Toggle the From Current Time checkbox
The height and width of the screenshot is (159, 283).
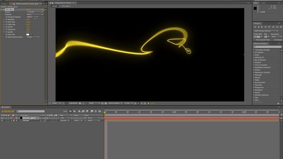click(x=255, y=40)
